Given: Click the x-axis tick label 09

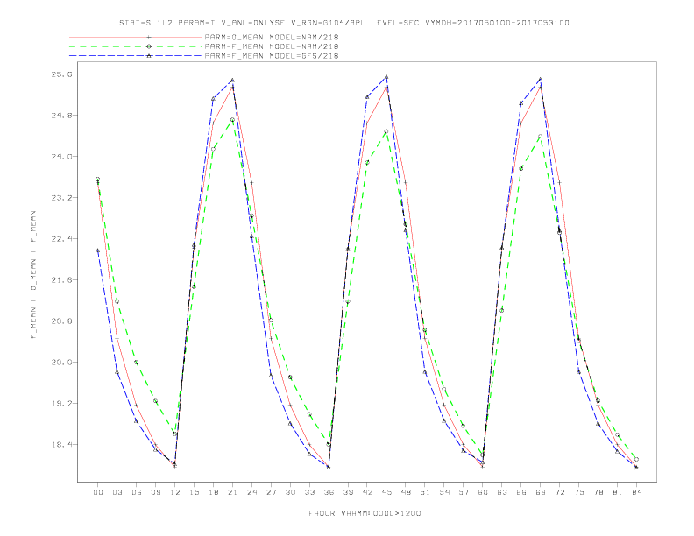Looking at the screenshot, I should 155,492.
